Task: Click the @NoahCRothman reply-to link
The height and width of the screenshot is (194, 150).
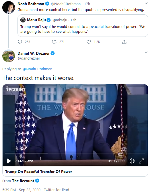Action: (37, 69)
